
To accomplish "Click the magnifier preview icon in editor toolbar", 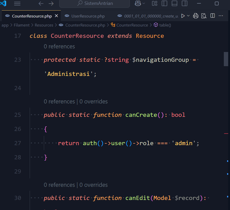I will (x=204, y=16).
